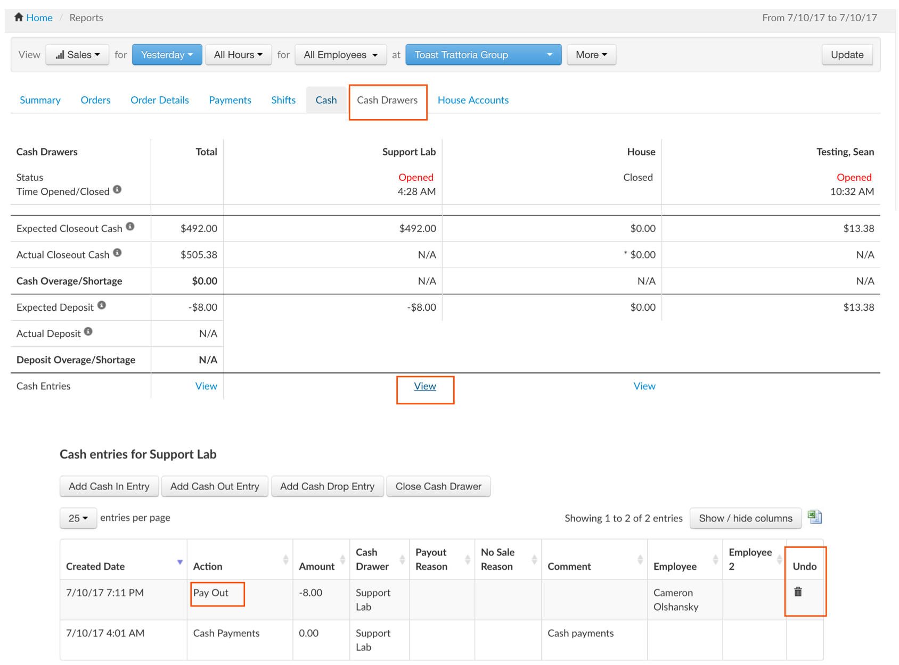The width and height of the screenshot is (899, 665).
Task: Open the House Accounts tab
Action: (472, 100)
